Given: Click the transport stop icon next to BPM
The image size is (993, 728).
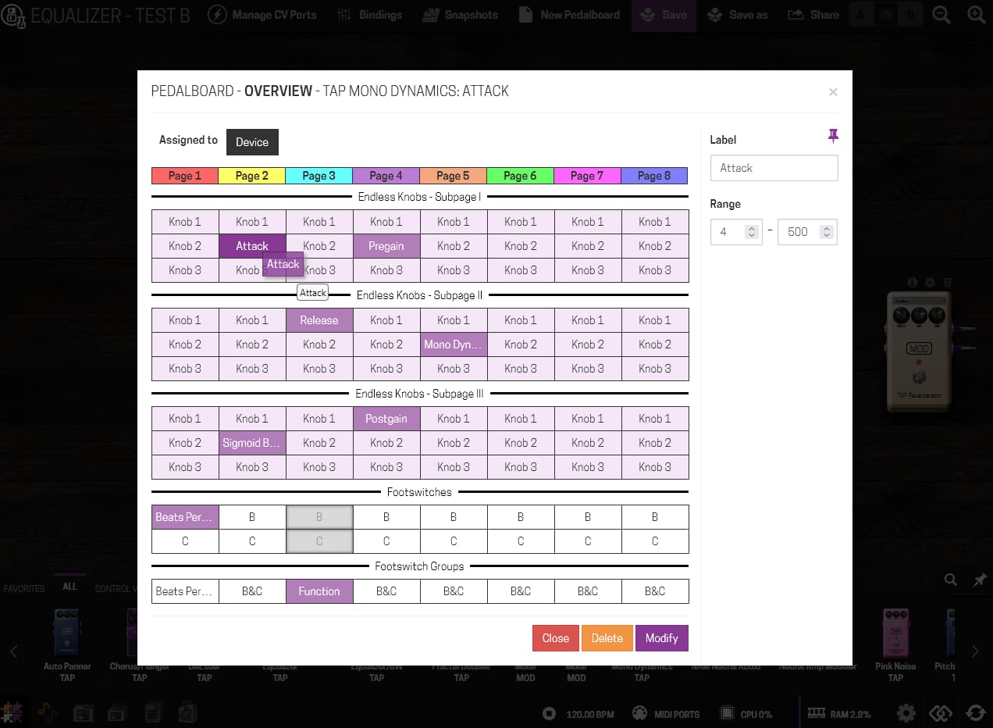Looking at the screenshot, I should (x=549, y=713).
